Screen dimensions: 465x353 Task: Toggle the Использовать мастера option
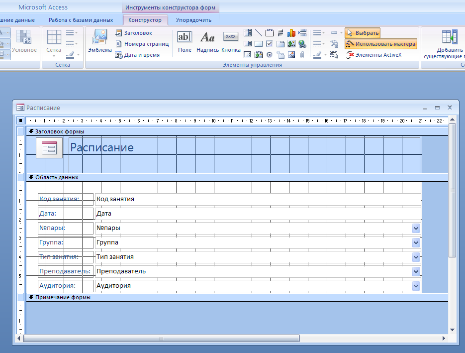click(x=380, y=44)
